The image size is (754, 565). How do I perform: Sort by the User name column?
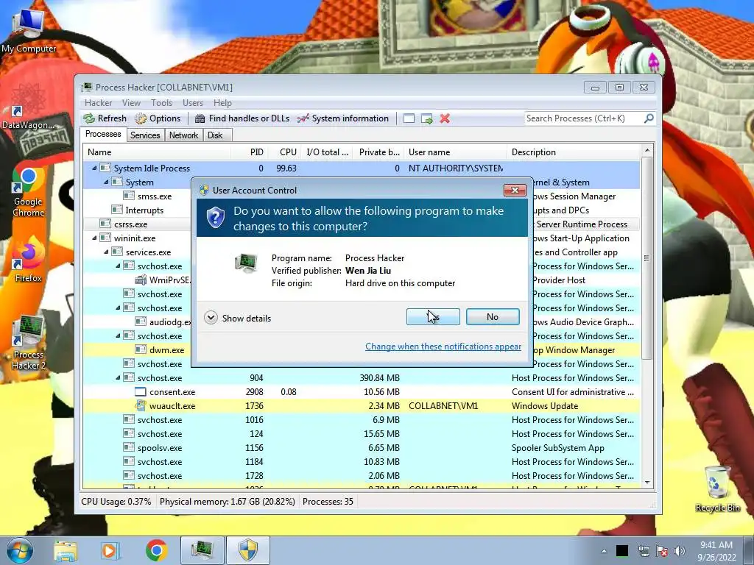455,152
